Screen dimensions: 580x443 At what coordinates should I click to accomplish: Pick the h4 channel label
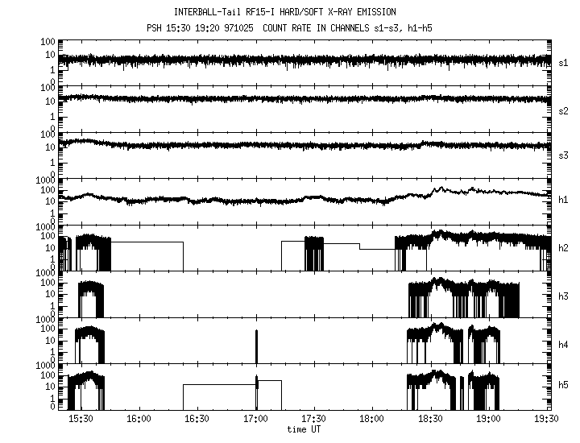point(564,342)
